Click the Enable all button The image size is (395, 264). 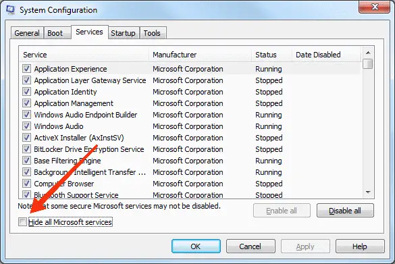(x=282, y=211)
